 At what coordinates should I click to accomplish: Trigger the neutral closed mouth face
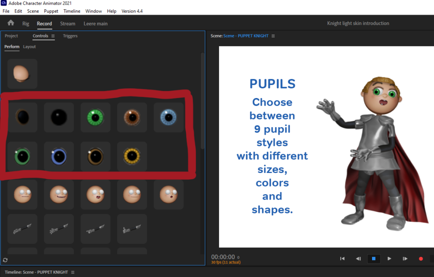point(22,194)
